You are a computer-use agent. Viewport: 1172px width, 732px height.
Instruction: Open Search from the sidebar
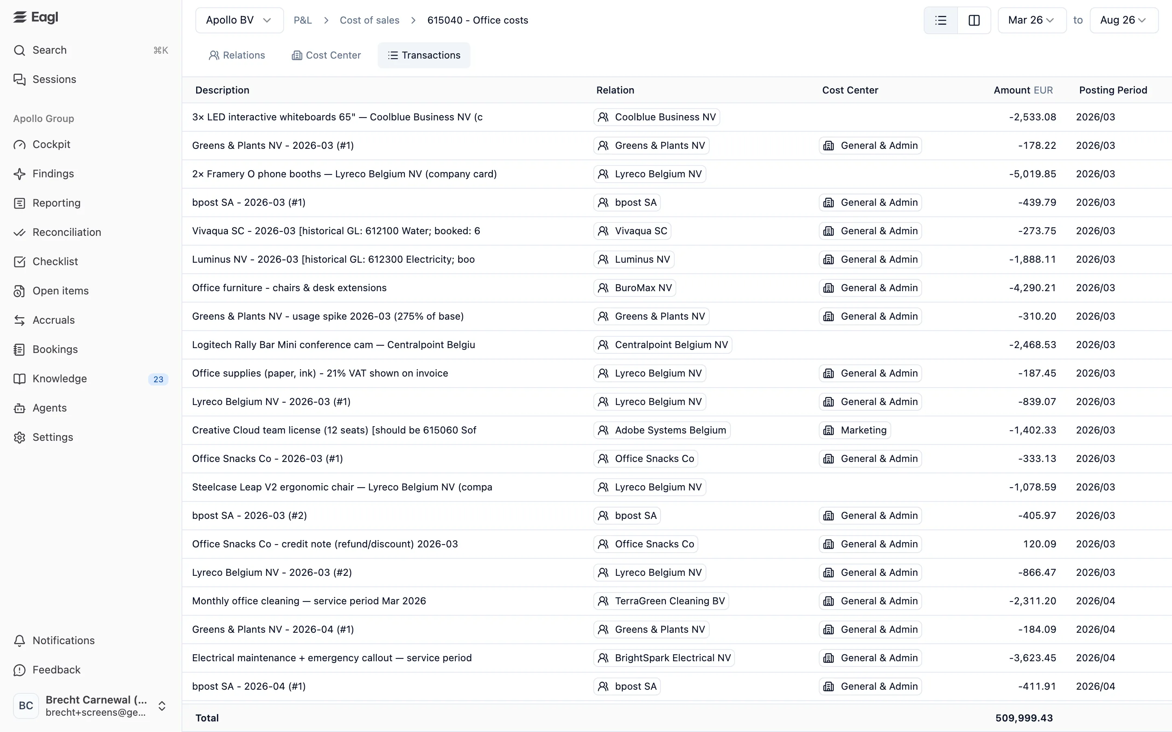coord(91,50)
